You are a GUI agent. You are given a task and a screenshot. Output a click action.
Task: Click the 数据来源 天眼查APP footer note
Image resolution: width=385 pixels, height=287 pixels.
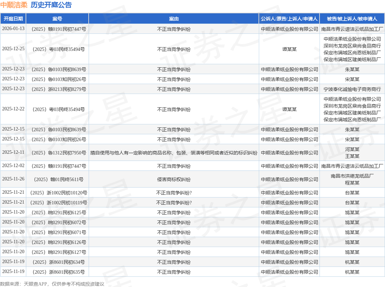coord(52,284)
